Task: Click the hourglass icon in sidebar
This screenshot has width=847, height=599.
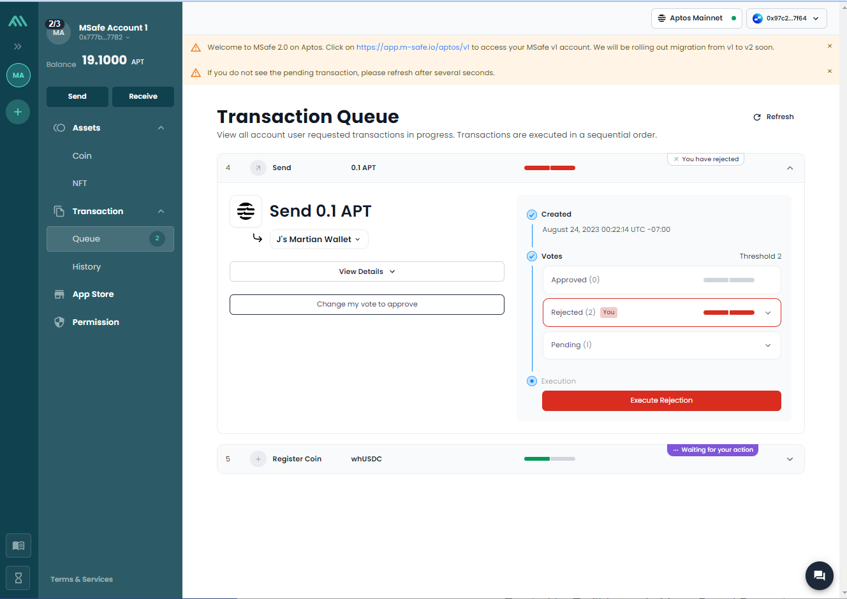Action: click(x=18, y=578)
